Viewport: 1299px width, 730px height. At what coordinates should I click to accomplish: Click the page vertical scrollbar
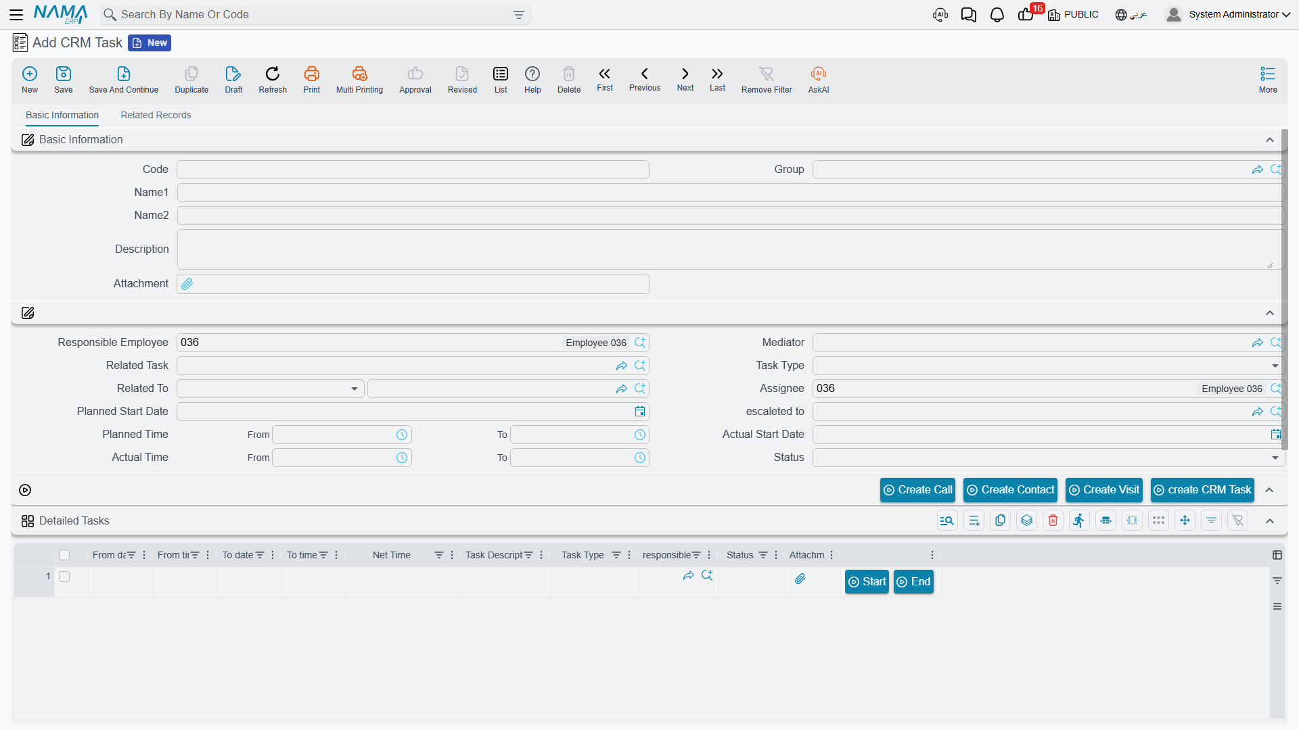1285,291
